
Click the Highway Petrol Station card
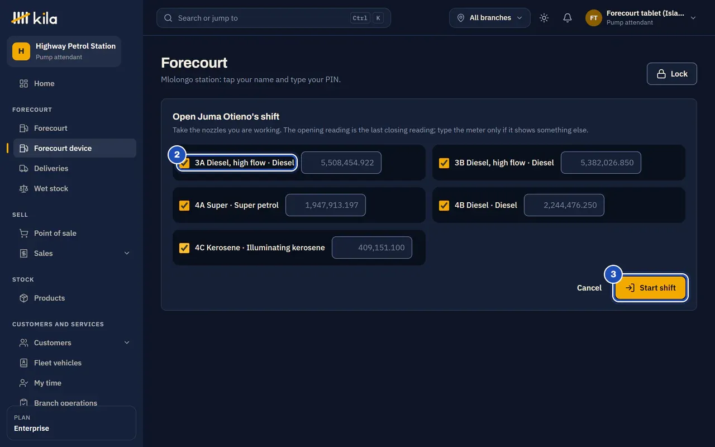tap(64, 51)
